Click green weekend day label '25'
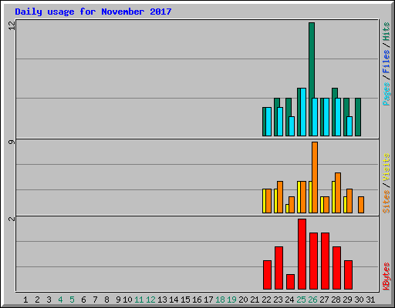This screenshot has width=395, height=308. point(301,300)
